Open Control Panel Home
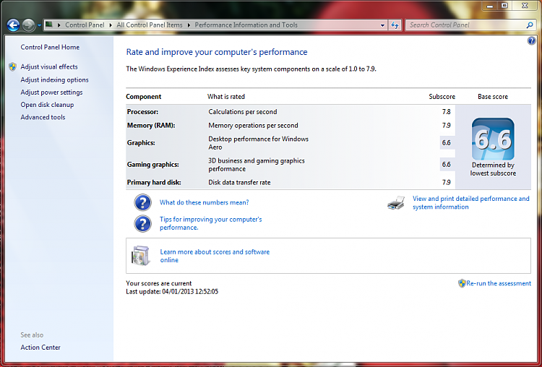This screenshot has height=367, width=542. point(50,47)
